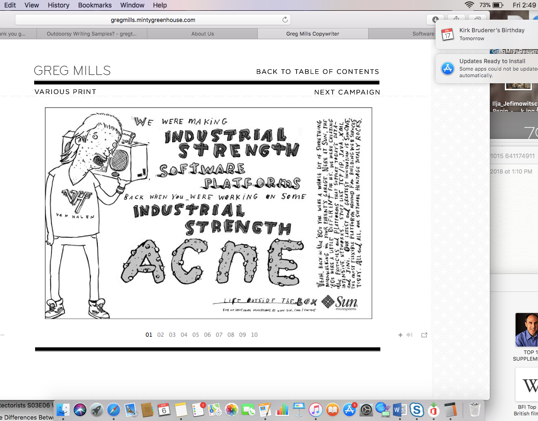This screenshot has height=421, width=538.
Task: Click the plus icon below the slideshow
Action: click(400, 335)
